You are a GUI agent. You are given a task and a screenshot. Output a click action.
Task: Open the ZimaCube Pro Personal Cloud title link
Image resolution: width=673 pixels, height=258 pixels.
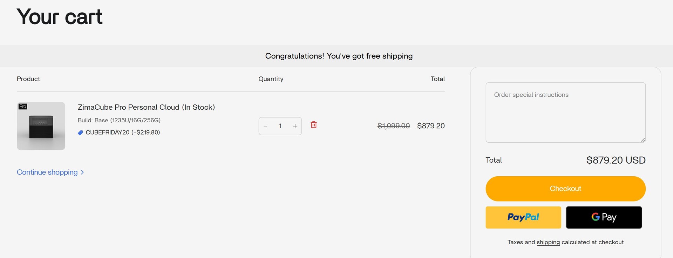tap(146, 107)
